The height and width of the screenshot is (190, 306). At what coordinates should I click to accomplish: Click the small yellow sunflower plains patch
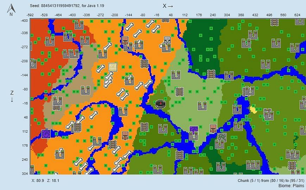pyautogui.click(x=253, y=109)
